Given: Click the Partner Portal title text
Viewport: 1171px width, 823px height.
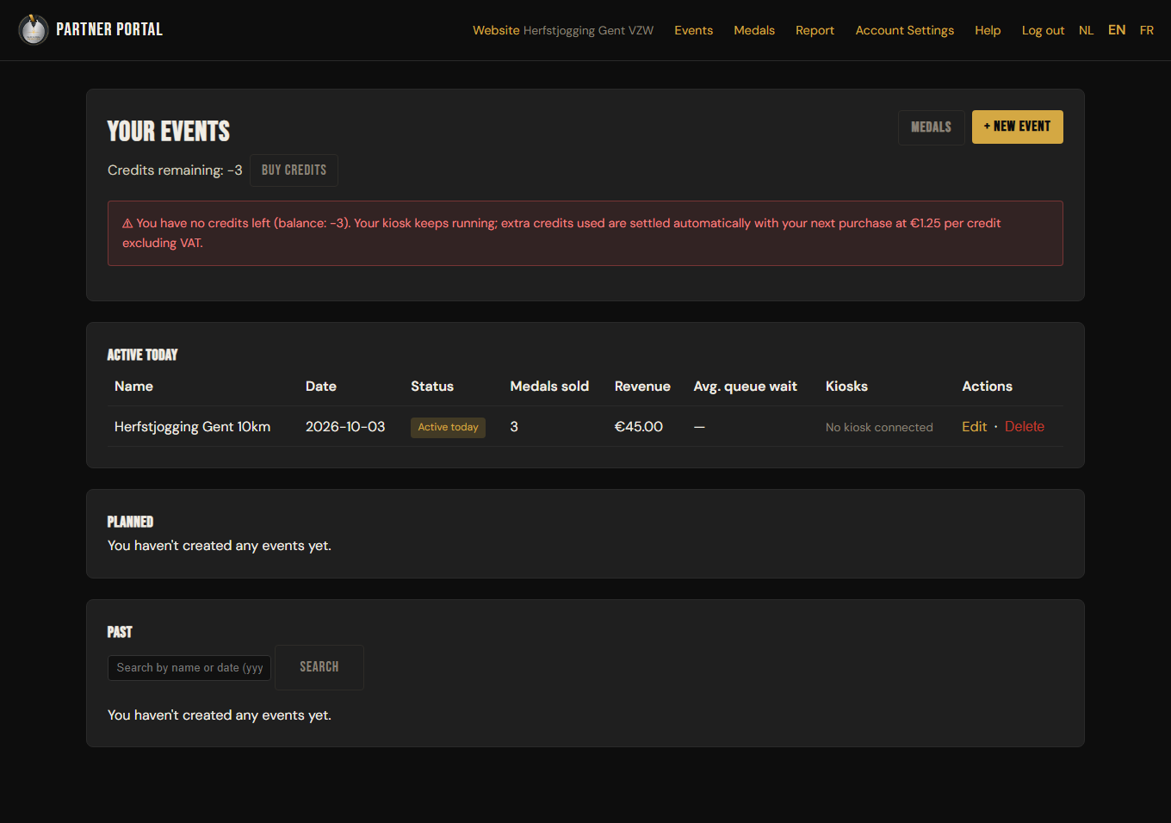Looking at the screenshot, I should (109, 29).
